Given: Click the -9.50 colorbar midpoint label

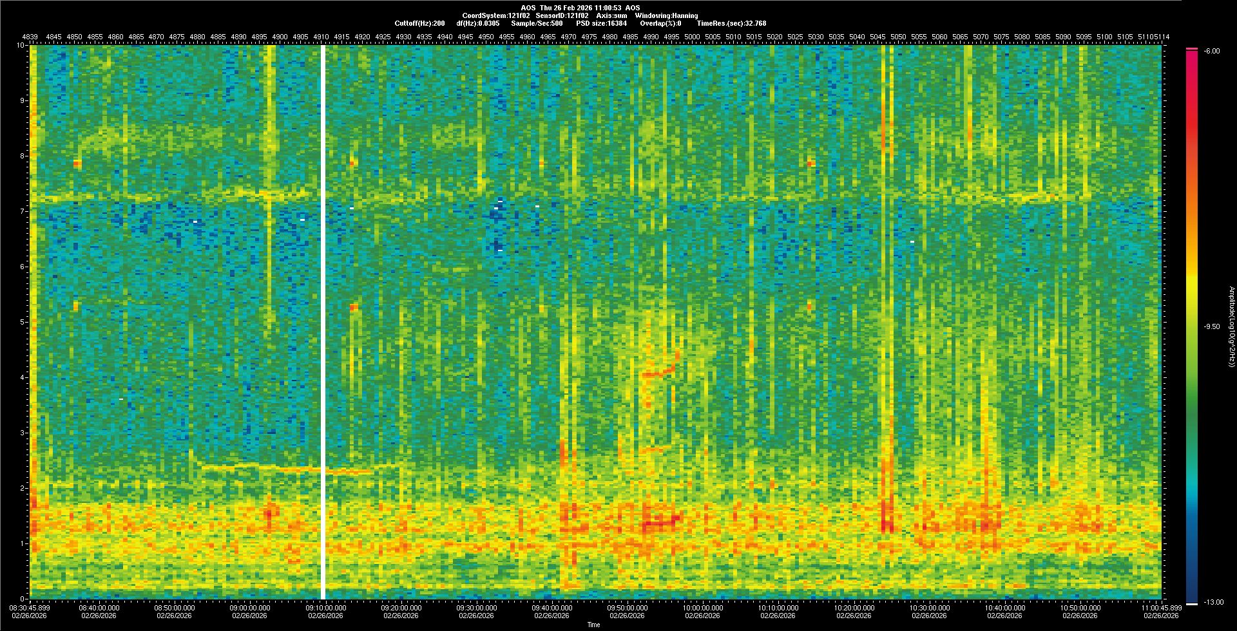Looking at the screenshot, I should point(1211,326).
